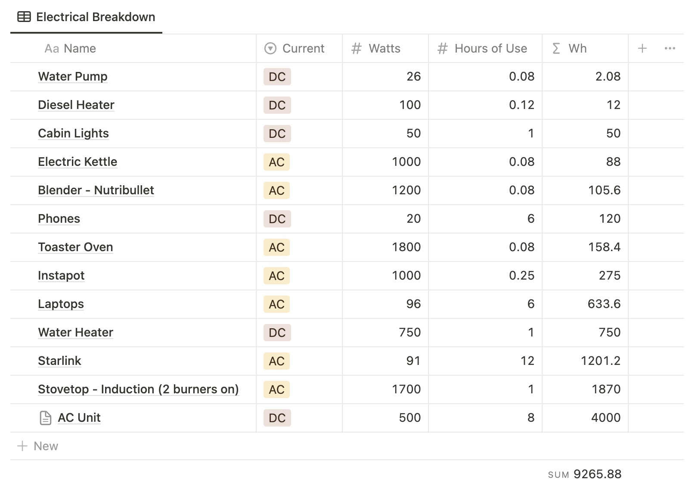Viewport: 695px width, 492px height.
Task: Open the SUM calculation dropdown
Action: [x=584, y=474]
